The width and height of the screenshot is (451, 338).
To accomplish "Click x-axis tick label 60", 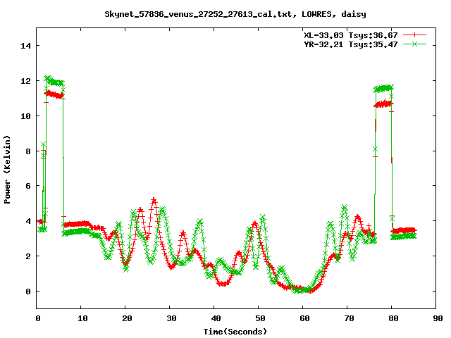I will pos(304,318).
